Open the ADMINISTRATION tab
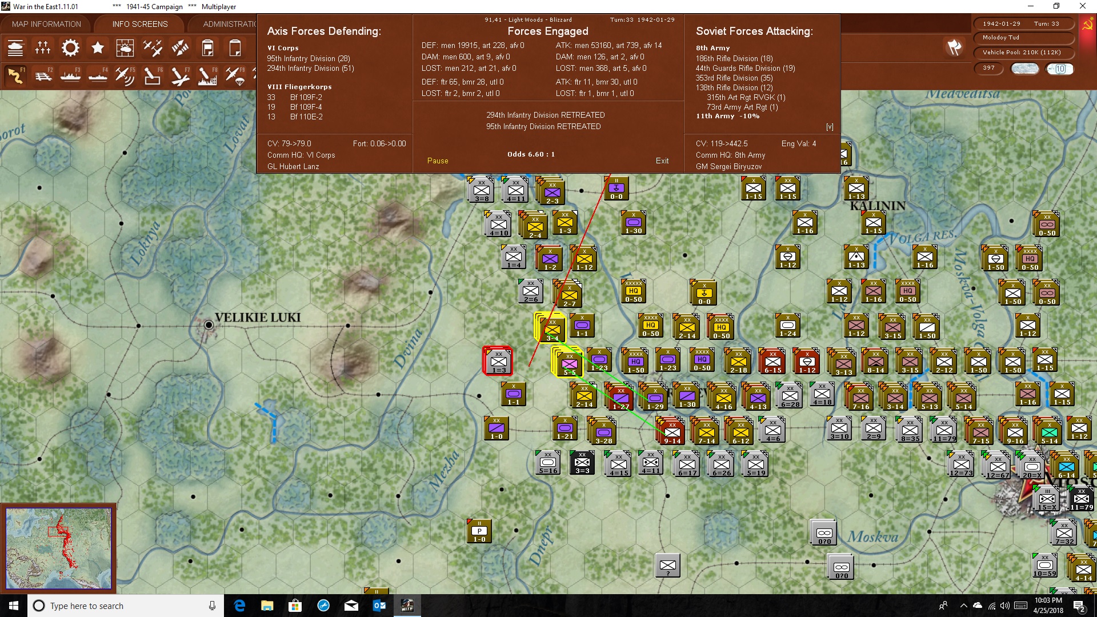Viewport: 1097px width, 617px height. pos(229,24)
